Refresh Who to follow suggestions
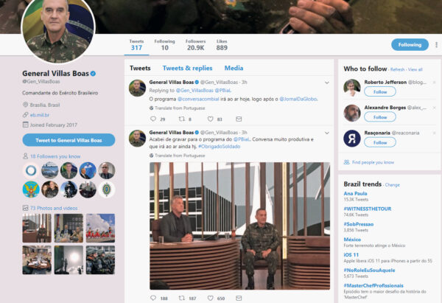The height and width of the screenshot is (303, 442). tap(398, 69)
